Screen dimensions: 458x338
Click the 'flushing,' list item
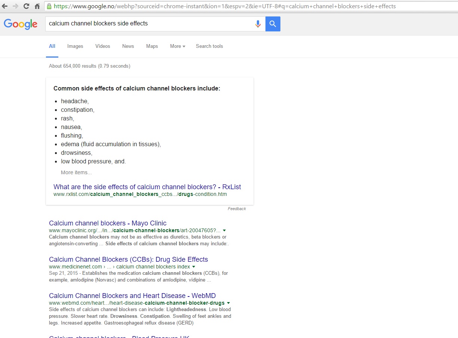pos(72,136)
